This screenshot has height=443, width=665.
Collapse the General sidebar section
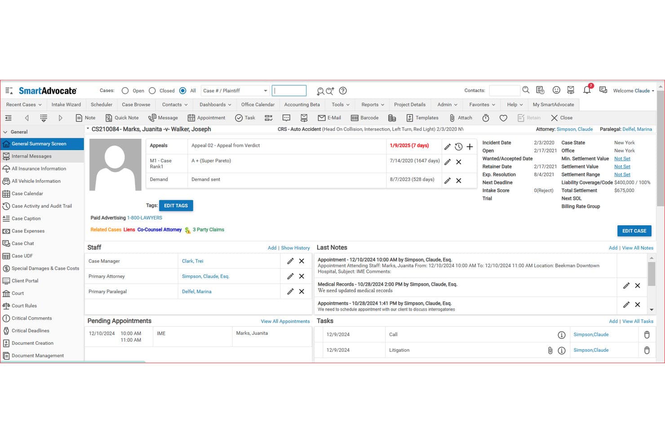point(5,132)
